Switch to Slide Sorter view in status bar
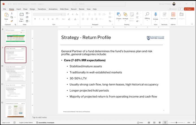The height and width of the screenshot is (125, 196). click(154, 123)
